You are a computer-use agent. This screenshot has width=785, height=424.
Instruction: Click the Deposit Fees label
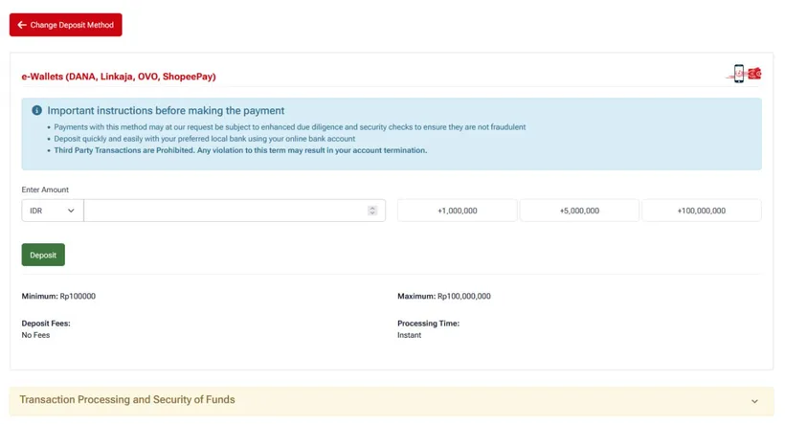click(46, 324)
